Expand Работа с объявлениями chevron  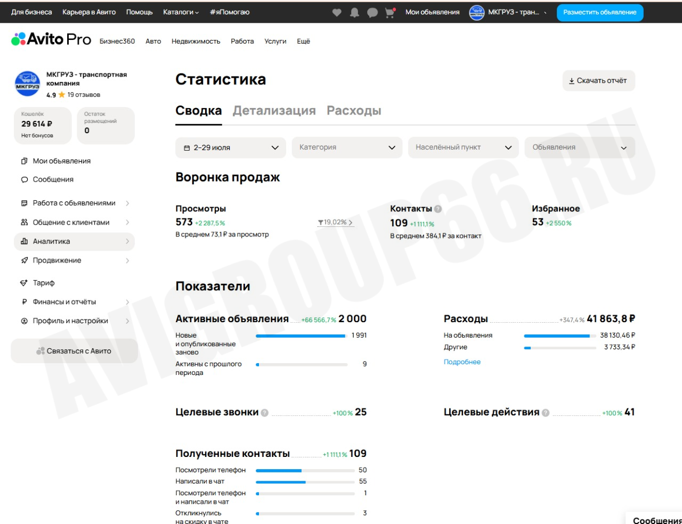pos(127,203)
